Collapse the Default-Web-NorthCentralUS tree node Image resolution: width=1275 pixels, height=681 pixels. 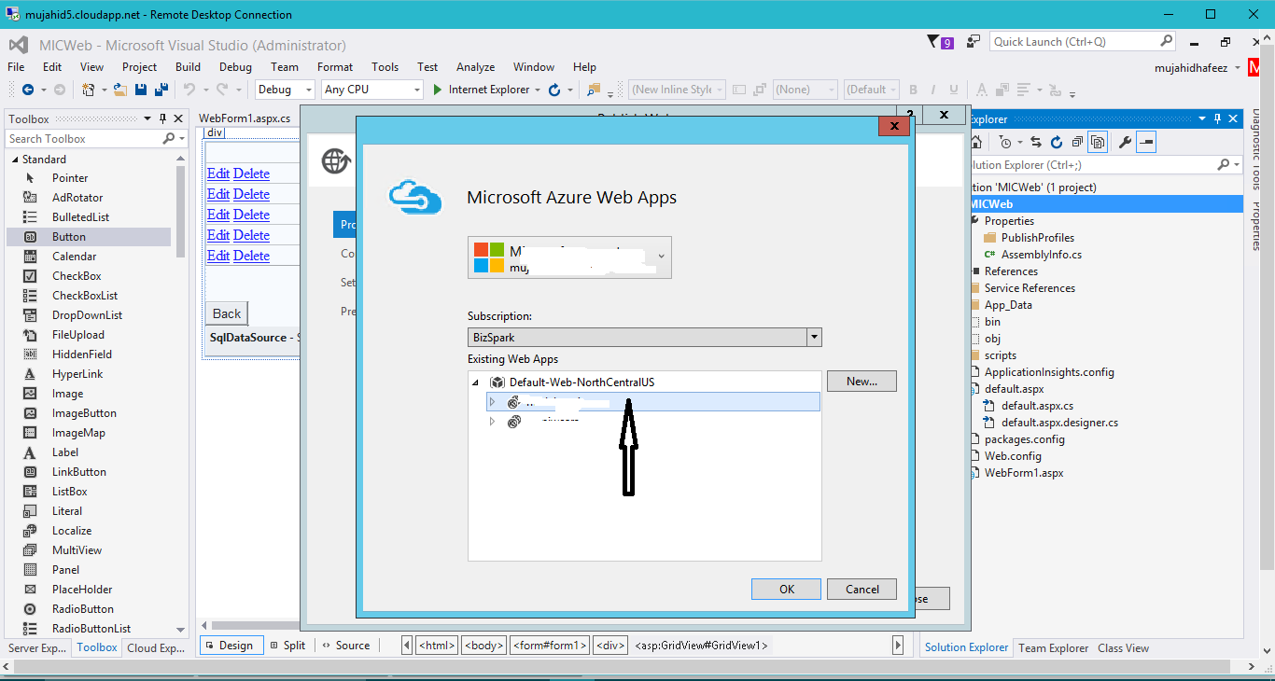pos(475,382)
